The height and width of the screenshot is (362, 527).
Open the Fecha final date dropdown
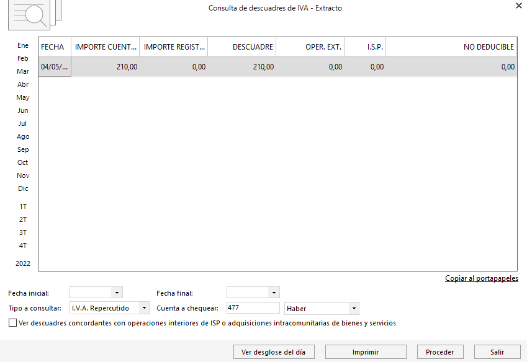coord(274,293)
